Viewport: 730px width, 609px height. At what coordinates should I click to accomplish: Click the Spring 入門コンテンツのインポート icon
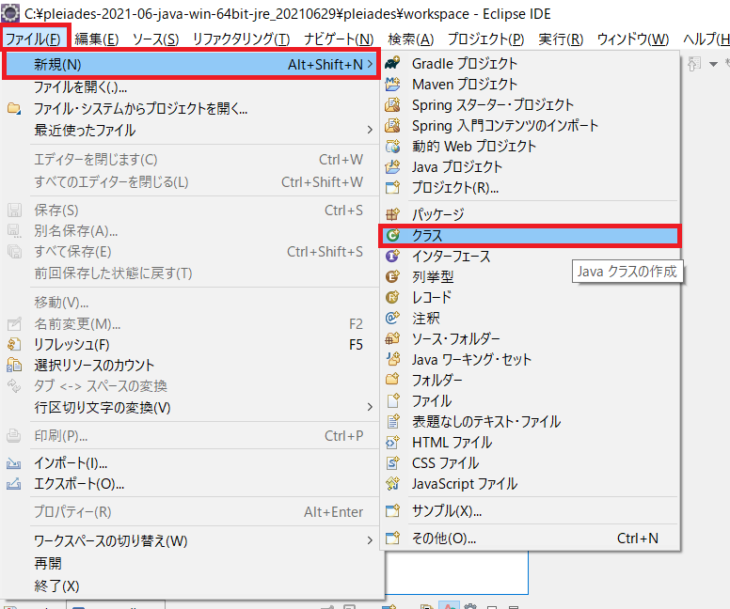392,126
